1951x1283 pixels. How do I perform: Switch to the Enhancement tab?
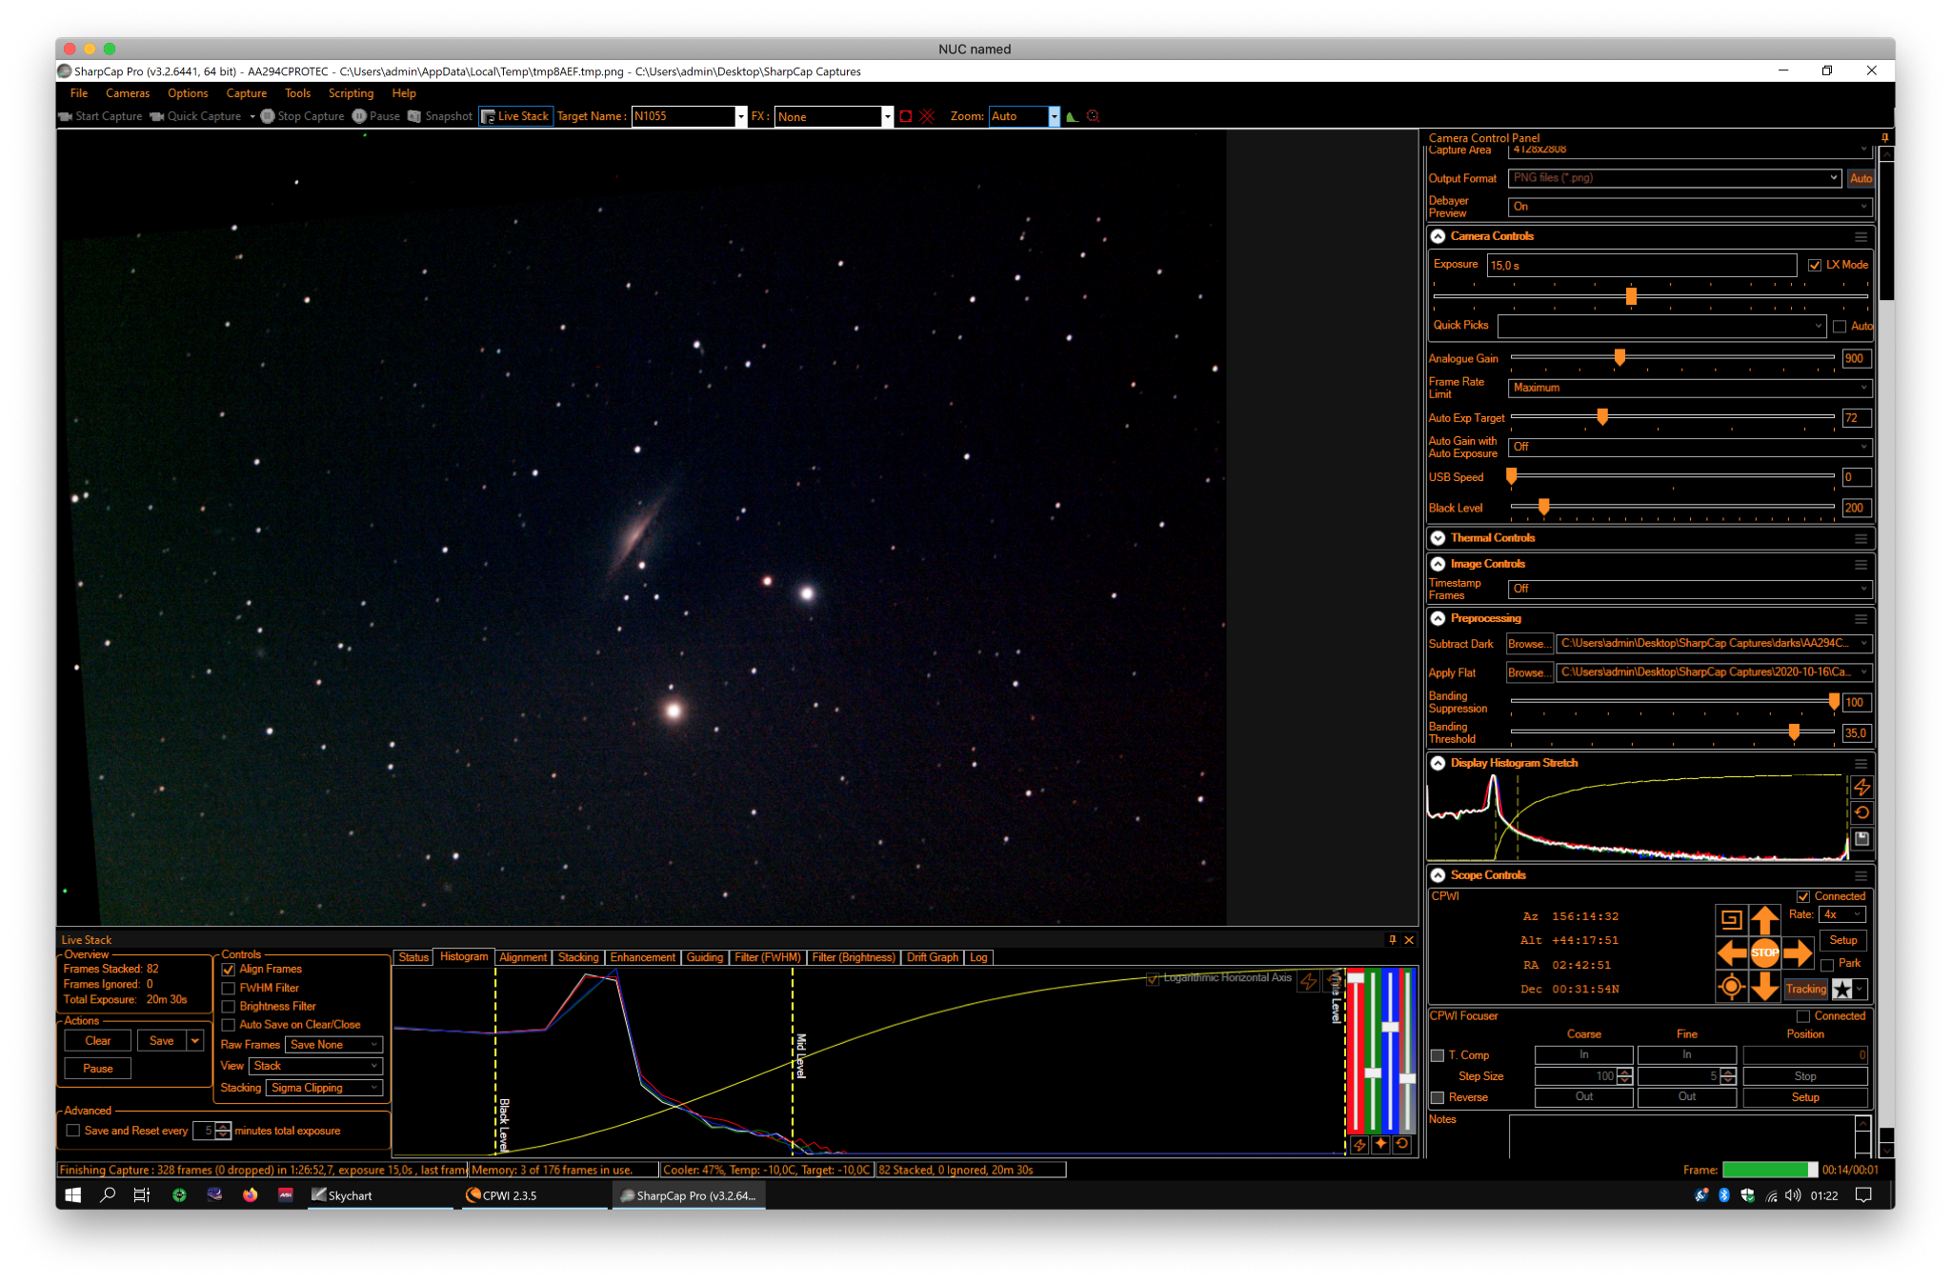click(x=643, y=957)
